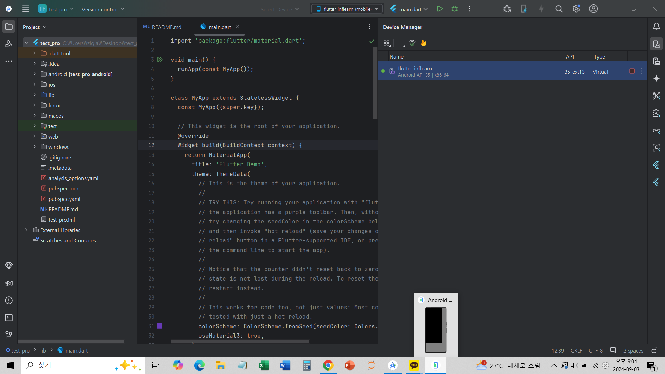Click the Android emulator preview thumbnail
Screen dimensions: 665x374
(436, 330)
